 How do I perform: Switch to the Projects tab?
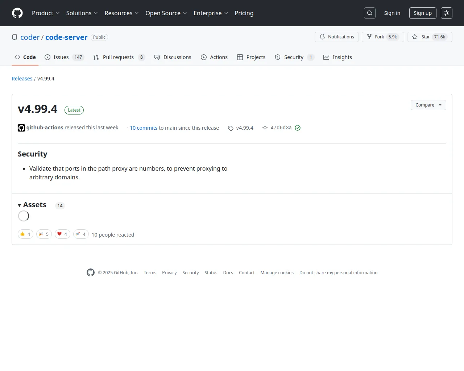point(251,57)
